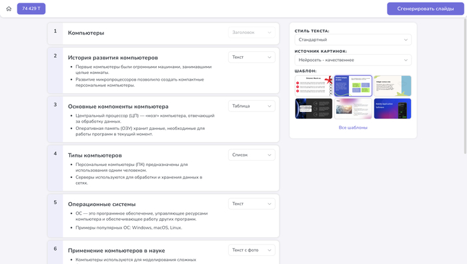Select the white template with red star
Image resolution: width=467 pixels, height=264 pixels.
[x=314, y=86]
